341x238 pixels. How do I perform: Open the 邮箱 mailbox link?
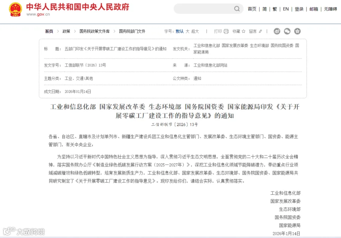tap(314, 9)
